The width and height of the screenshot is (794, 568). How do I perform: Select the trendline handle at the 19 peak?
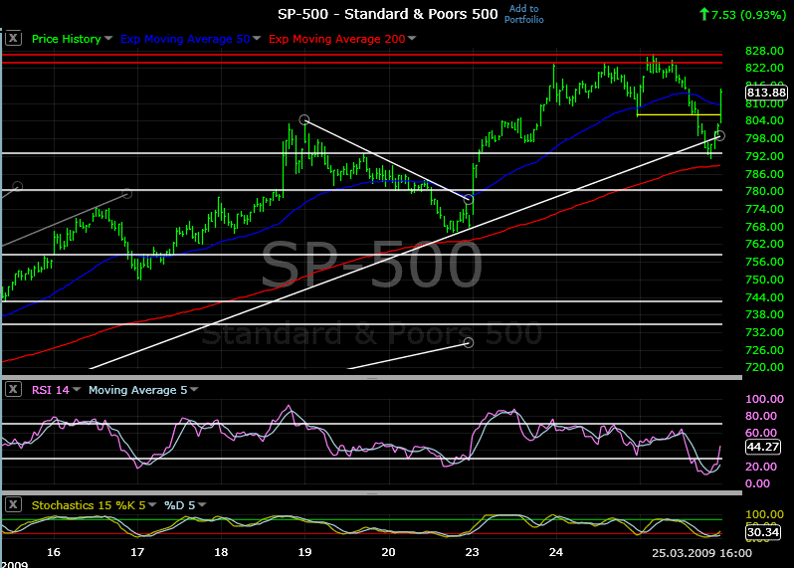pos(303,120)
